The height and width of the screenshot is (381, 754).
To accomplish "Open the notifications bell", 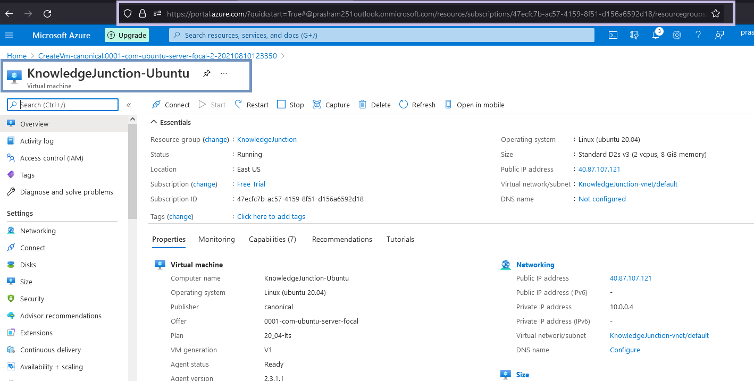I will point(656,35).
